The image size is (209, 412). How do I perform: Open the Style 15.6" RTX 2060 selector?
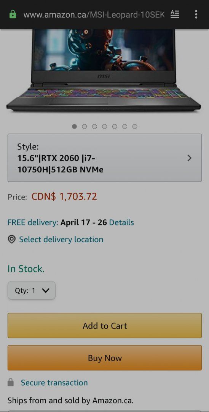[x=105, y=158]
